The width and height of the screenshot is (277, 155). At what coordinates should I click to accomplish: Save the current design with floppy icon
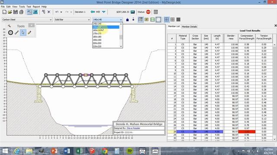click(16, 12)
